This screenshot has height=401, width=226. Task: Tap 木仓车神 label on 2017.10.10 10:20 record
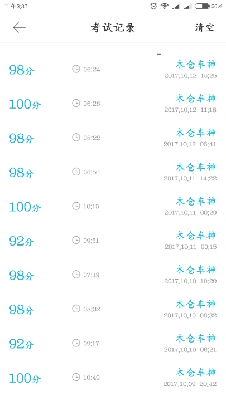196,270
